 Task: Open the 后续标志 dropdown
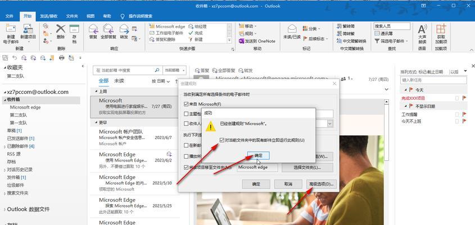pyautogui.click(x=316, y=38)
